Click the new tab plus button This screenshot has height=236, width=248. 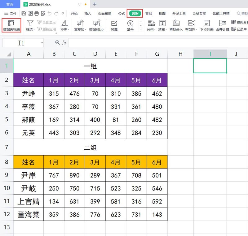click(95, 4)
